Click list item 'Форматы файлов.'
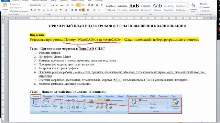The width and height of the screenshot is (220, 123). [x=49, y=53]
